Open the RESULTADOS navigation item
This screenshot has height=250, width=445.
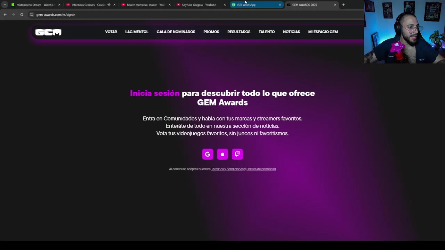239,32
